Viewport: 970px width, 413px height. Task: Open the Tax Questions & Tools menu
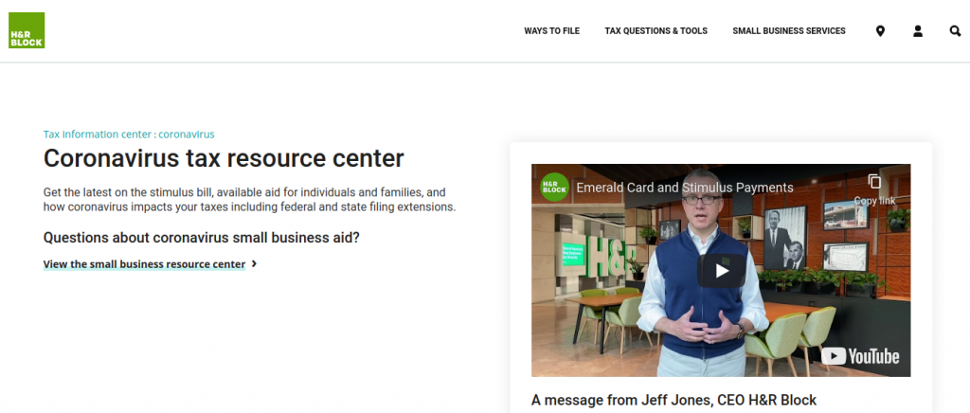tap(656, 31)
